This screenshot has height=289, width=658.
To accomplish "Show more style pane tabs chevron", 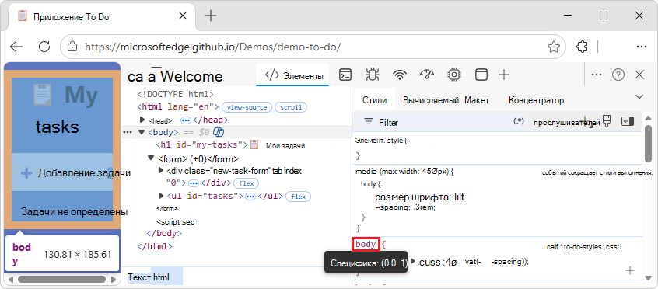I will (x=639, y=97).
